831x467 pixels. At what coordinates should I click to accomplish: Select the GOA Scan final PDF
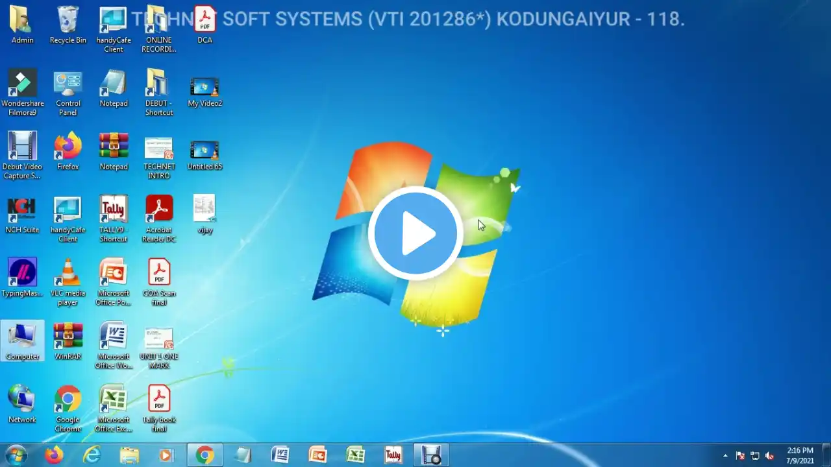pos(159,281)
